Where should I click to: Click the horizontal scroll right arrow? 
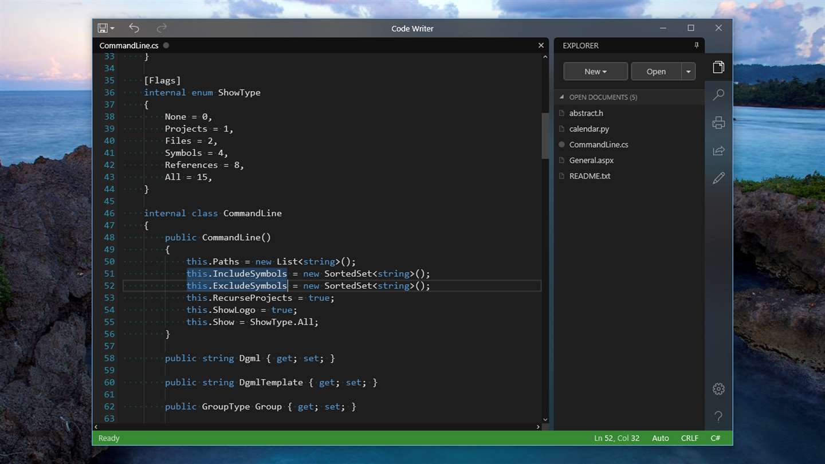click(x=538, y=427)
